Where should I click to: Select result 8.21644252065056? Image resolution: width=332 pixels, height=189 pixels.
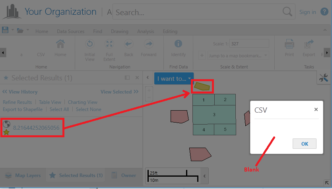coord(36,128)
